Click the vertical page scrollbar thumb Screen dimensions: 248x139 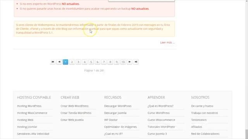coord(246,134)
